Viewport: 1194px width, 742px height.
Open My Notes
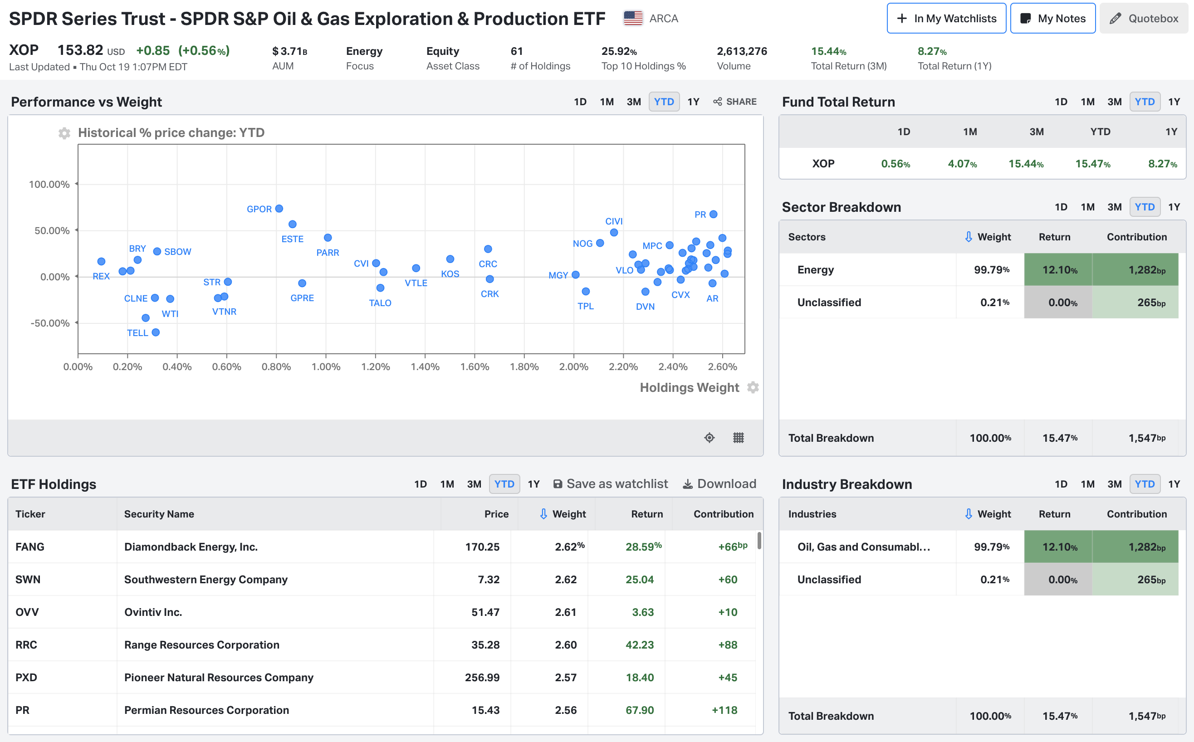click(1052, 19)
